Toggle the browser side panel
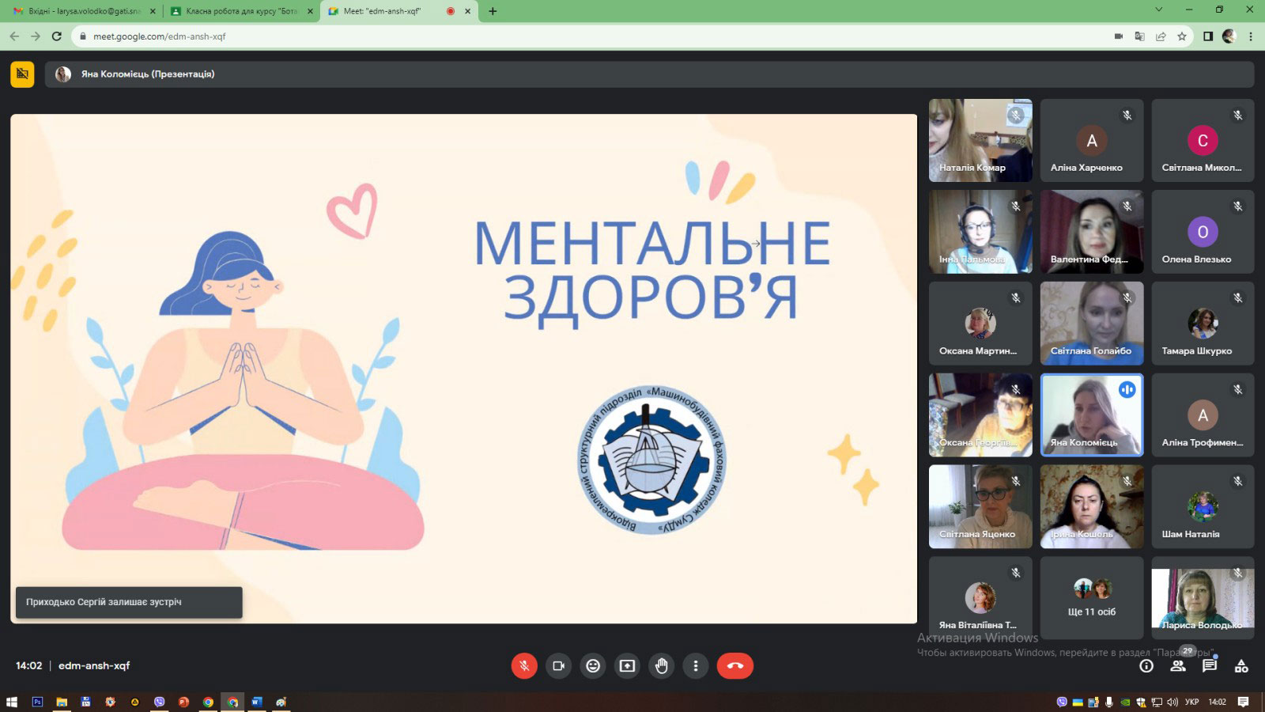The image size is (1265, 712). [1208, 36]
